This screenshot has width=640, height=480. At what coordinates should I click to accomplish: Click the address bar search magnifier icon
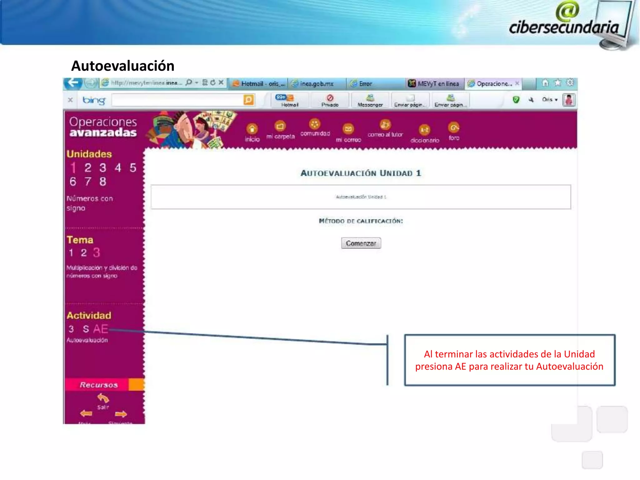[189, 82]
